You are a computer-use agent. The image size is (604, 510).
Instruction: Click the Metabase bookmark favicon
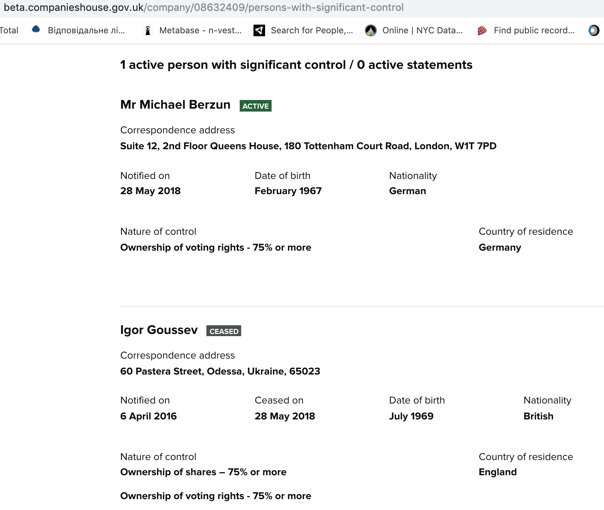147,30
